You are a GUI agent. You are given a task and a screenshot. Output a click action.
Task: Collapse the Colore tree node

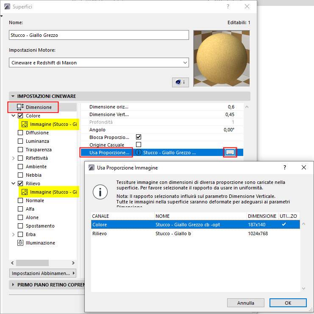point(14,116)
